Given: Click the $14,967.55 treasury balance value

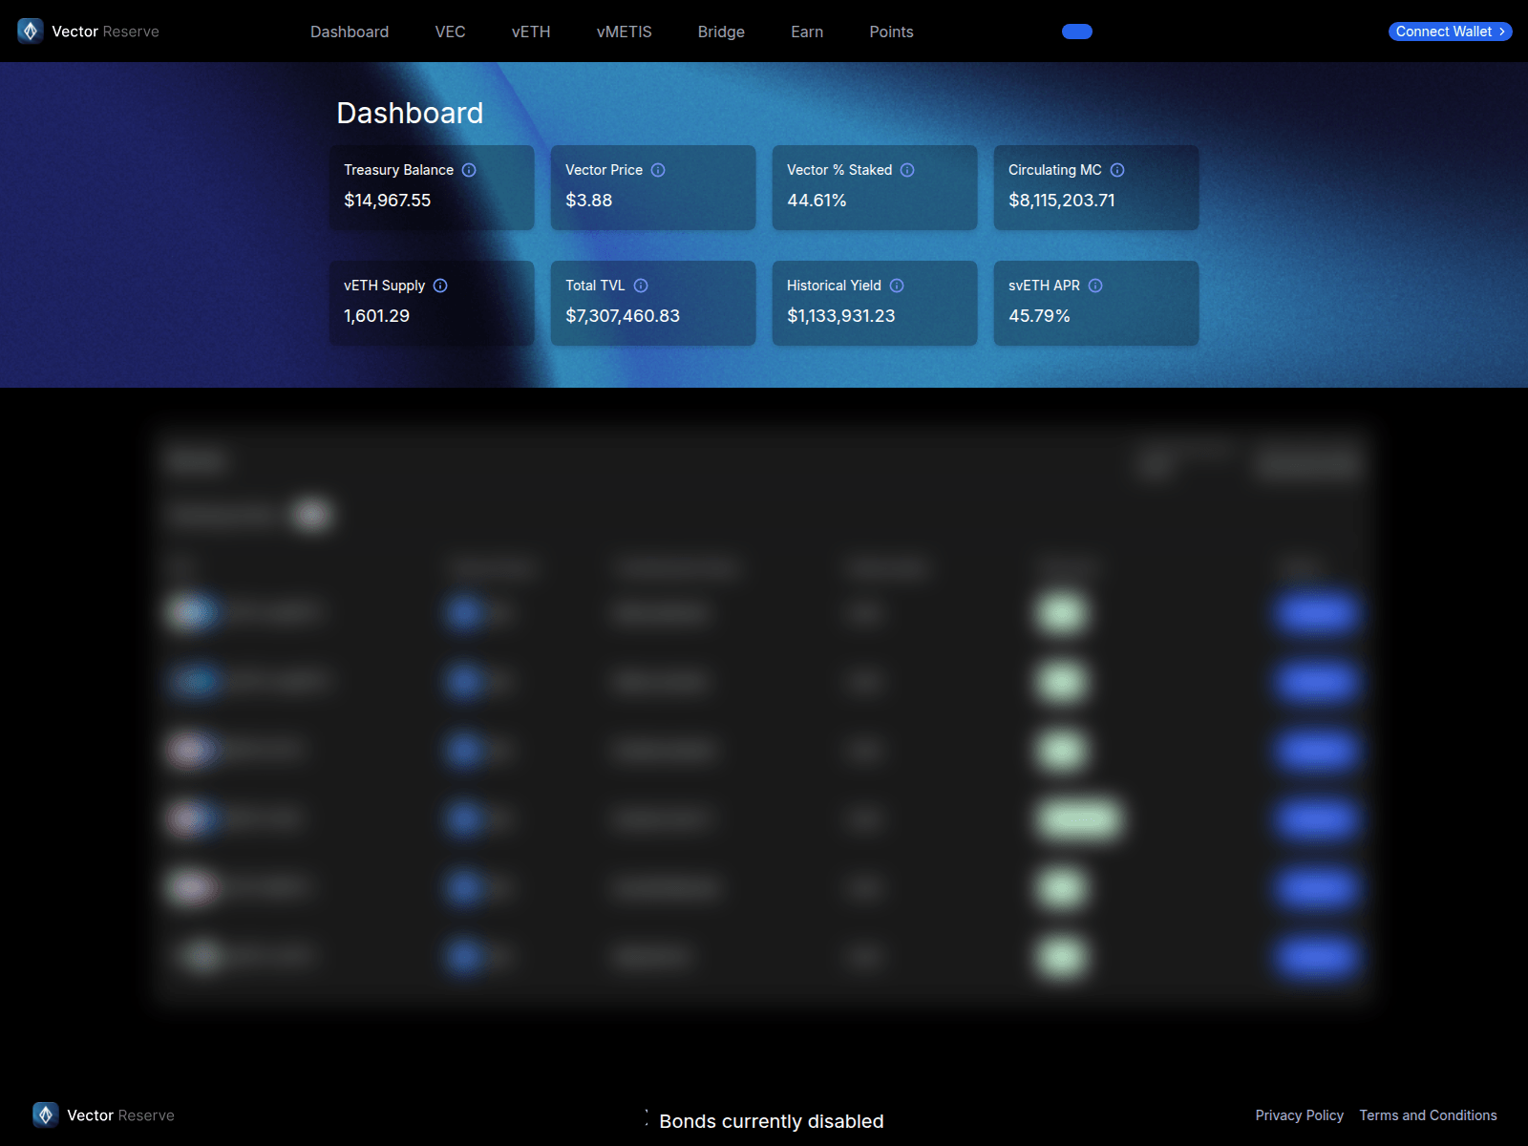Looking at the screenshot, I should (388, 201).
